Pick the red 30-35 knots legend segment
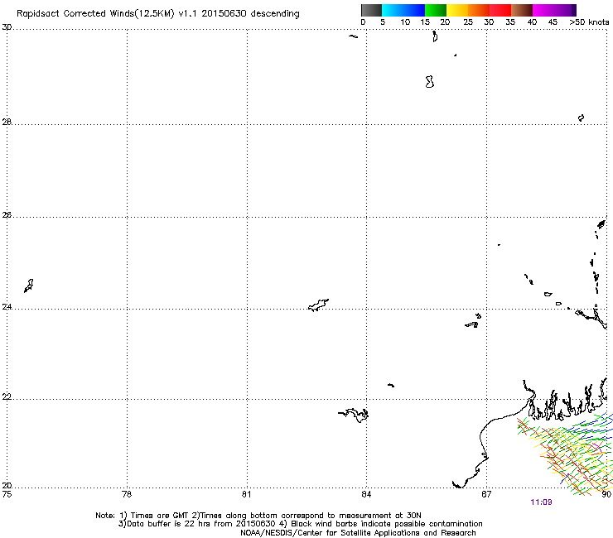Image resolution: width=613 pixels, height=538 pixels. click(500, 10)
